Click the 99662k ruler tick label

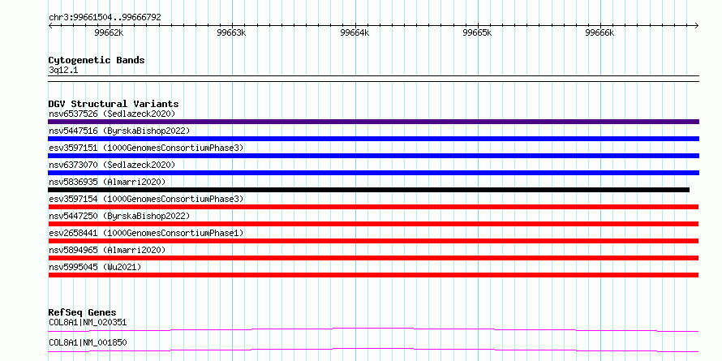(x=110, y=32)
